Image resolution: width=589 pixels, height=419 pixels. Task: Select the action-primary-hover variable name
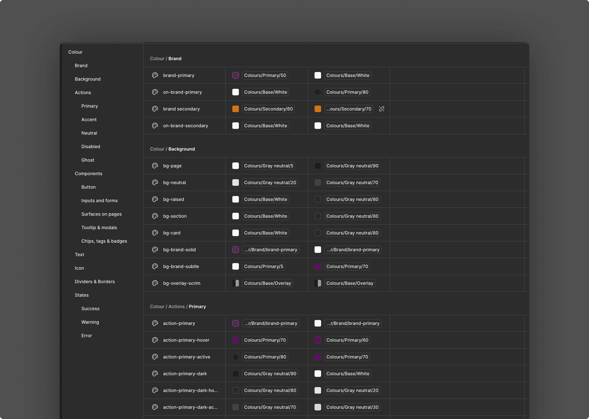(x=186, y=340)
